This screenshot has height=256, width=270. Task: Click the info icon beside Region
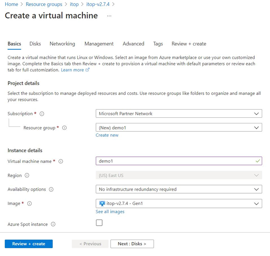click(27, 175)
